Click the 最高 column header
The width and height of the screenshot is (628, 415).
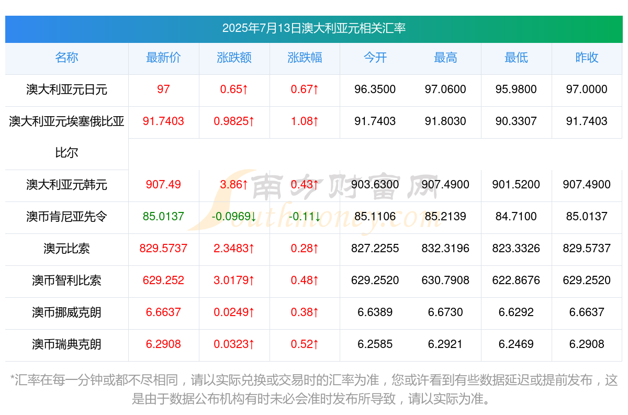click(445, 58)
